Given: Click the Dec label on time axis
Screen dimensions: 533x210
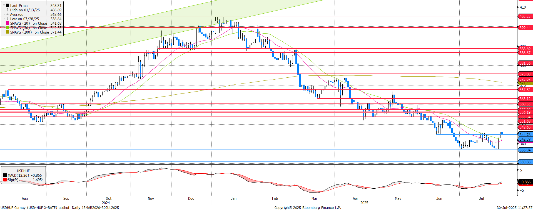Looking at the screenshot, I should coord(191,198).
